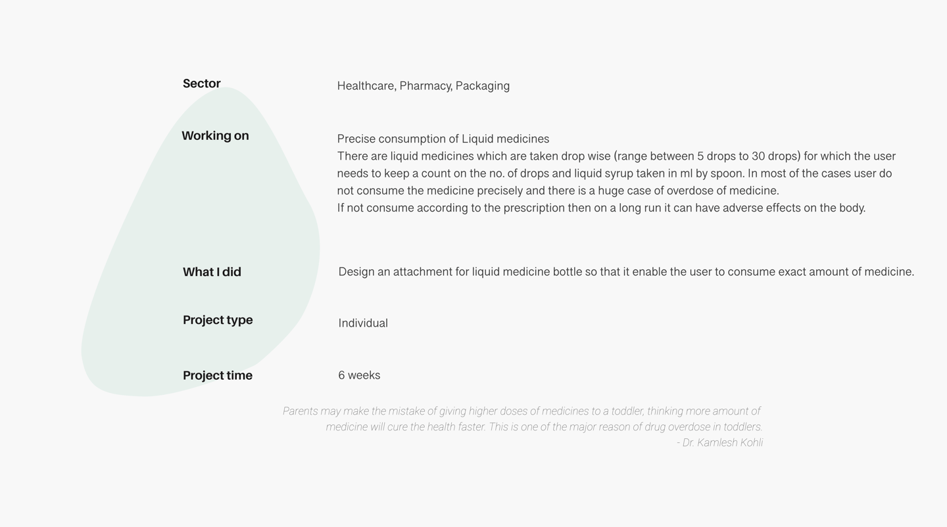
Task: Click 'Precise consumption of Liquid medicines' line
Action: click(x=443, y=139)
